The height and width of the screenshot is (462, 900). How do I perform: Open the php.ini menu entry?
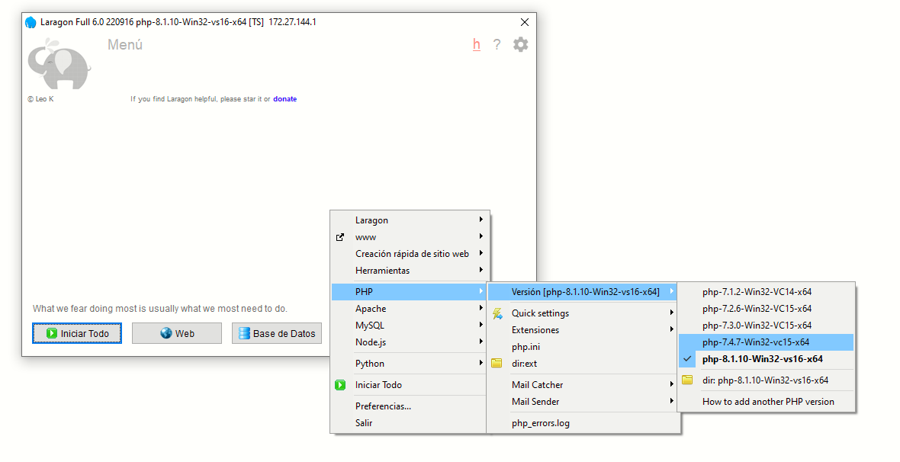point(526,347)
